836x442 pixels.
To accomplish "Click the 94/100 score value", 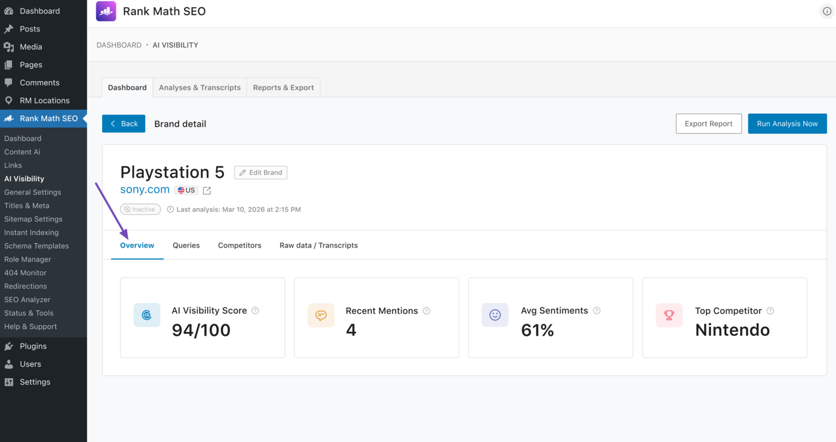I will coord(201,330).
